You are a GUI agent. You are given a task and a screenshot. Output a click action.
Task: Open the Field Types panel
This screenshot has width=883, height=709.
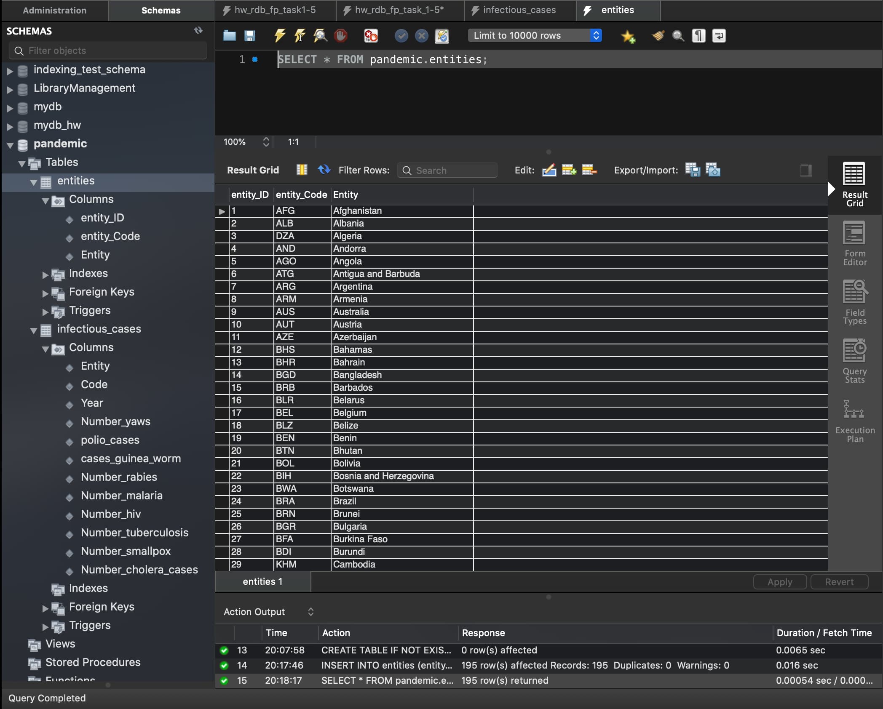click(854, 302)
